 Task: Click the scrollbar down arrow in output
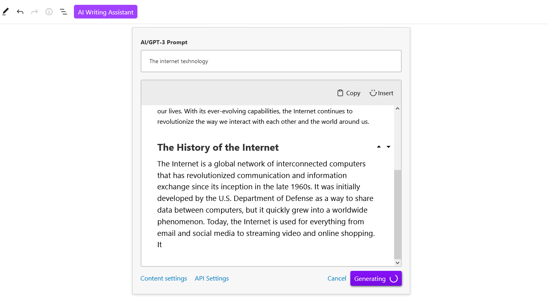[398, 263]
